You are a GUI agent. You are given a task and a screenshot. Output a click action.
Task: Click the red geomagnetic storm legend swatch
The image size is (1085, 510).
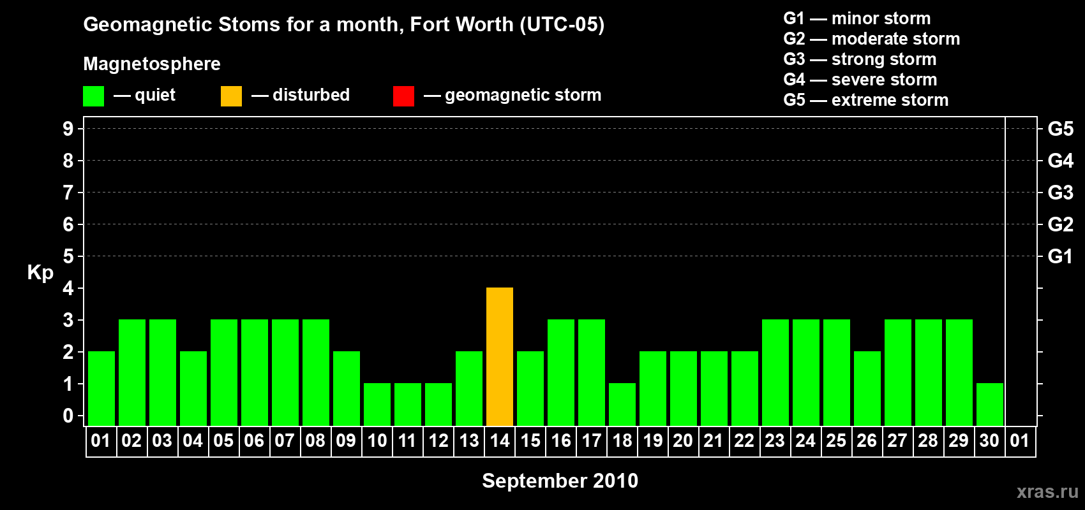click(x=403, y=96)
